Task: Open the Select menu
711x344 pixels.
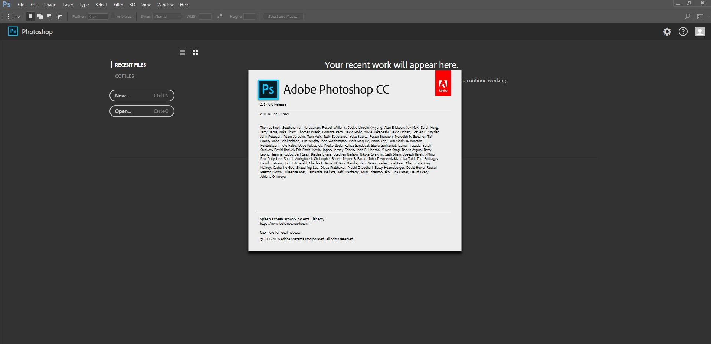Action: [101, 5]
